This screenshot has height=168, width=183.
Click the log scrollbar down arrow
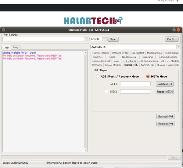click(x=86, y=150)
